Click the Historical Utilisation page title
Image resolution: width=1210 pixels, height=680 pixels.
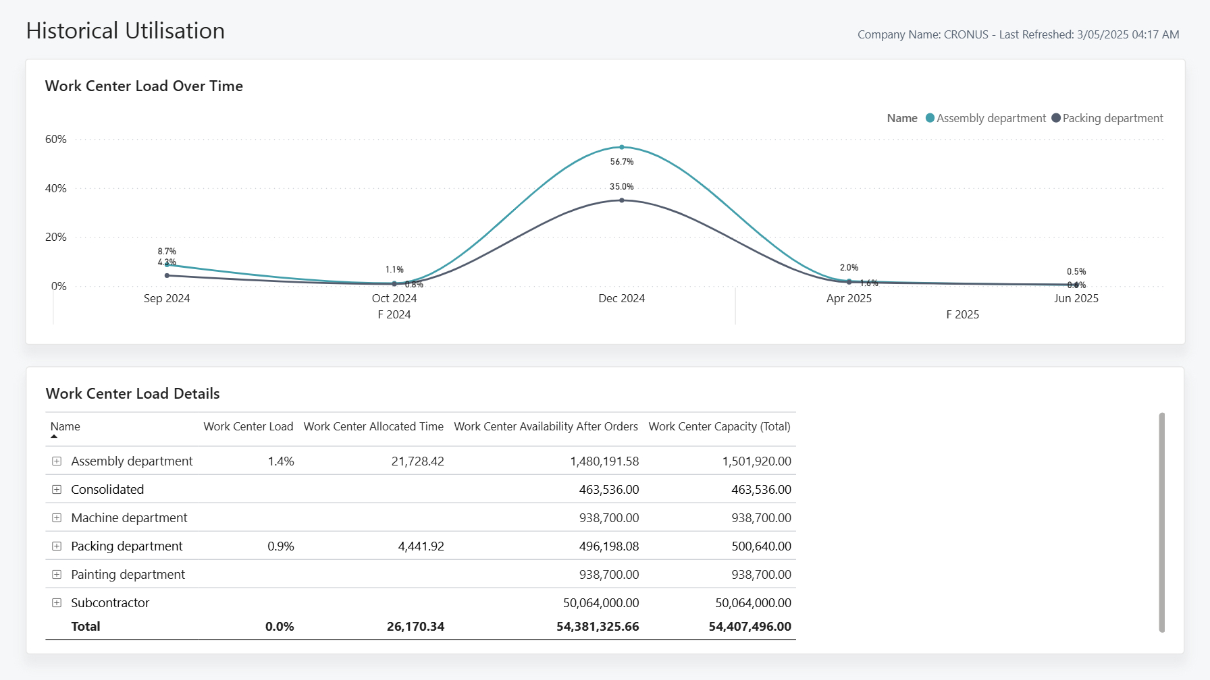125,30
